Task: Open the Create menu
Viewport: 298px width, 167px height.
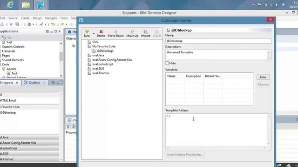Action: [x=25, y=18]
